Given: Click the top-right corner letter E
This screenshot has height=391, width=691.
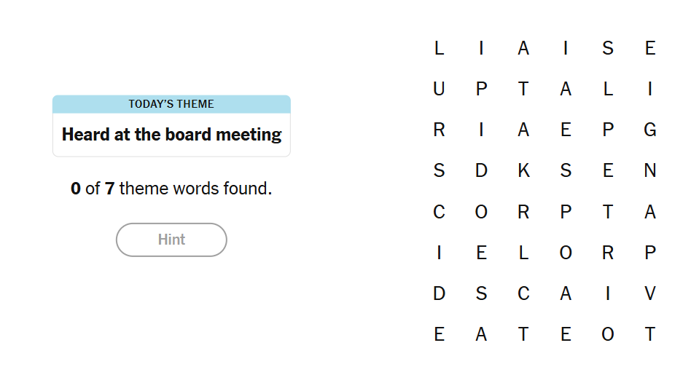Looking at the screenshot, I should 650,49.
